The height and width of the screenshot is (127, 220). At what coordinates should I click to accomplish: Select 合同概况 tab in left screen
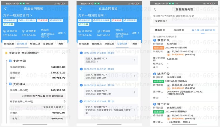tap(22, 44)
